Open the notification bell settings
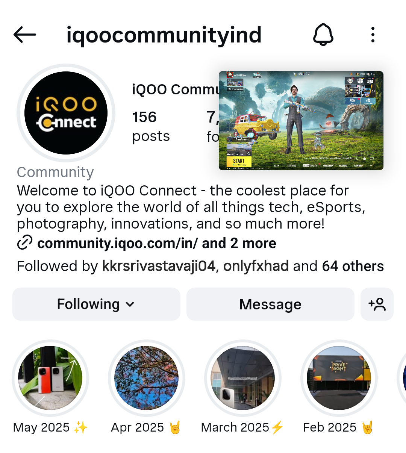The height and width of the screenshot is (453, 406). tap(323, 35)
